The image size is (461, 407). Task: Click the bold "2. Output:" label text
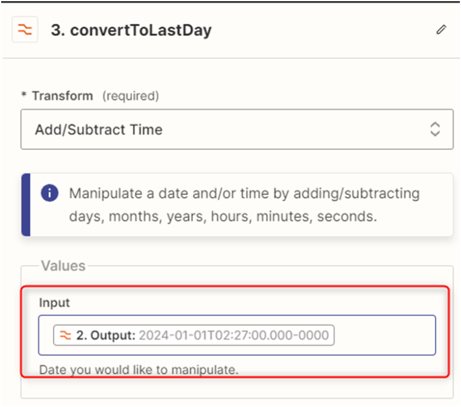106,336
